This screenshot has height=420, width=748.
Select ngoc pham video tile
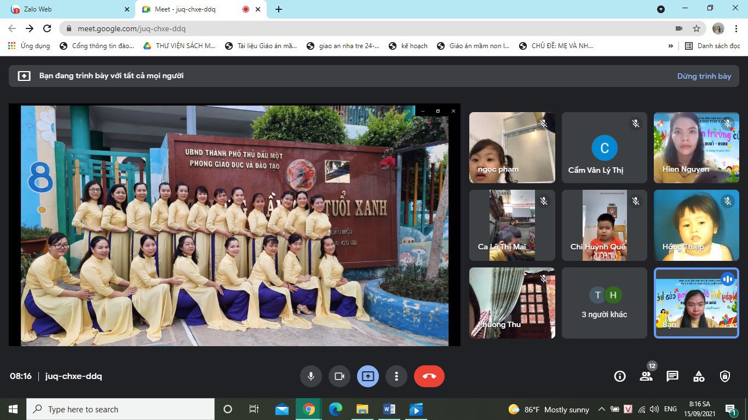point(512,148)
